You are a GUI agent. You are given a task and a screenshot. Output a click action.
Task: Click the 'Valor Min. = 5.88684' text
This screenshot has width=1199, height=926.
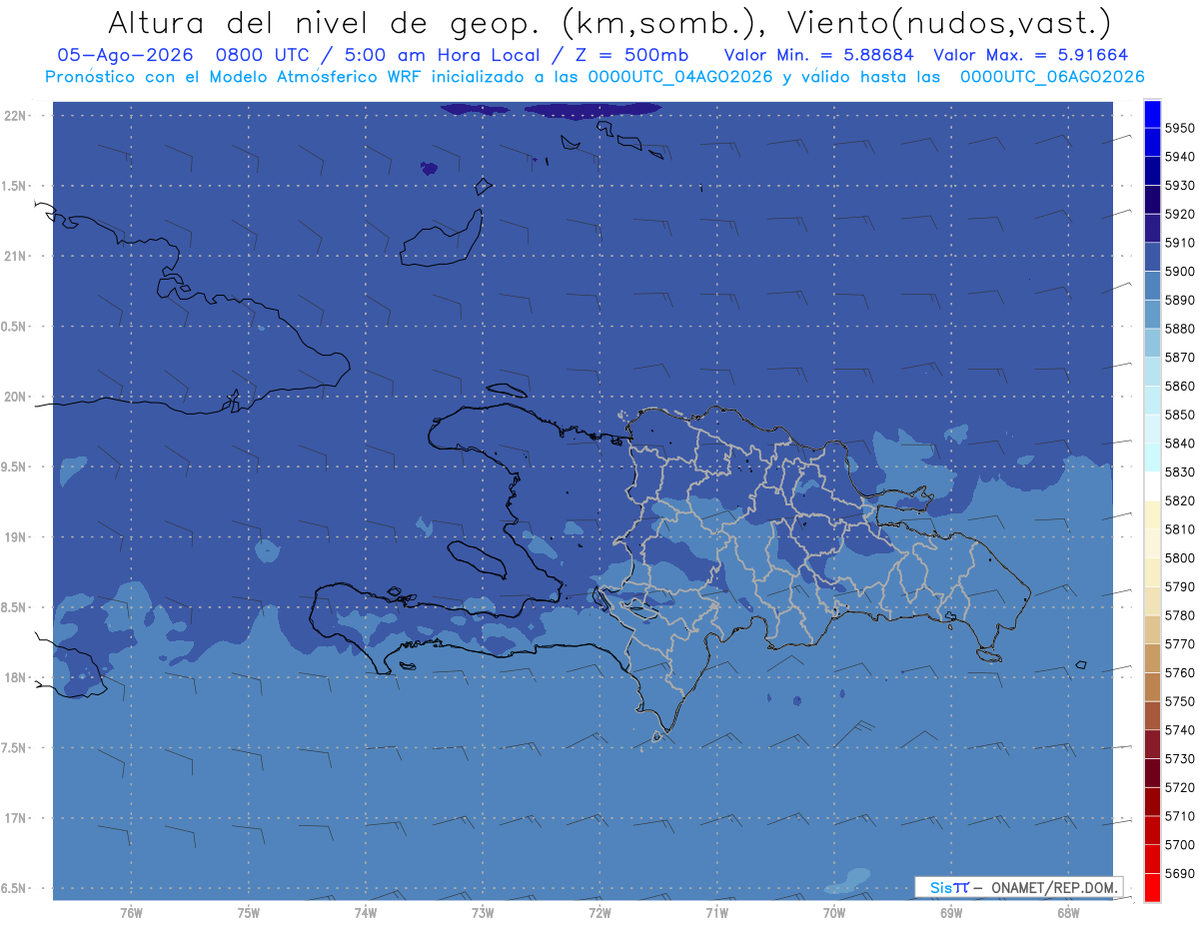click(817, 55)
